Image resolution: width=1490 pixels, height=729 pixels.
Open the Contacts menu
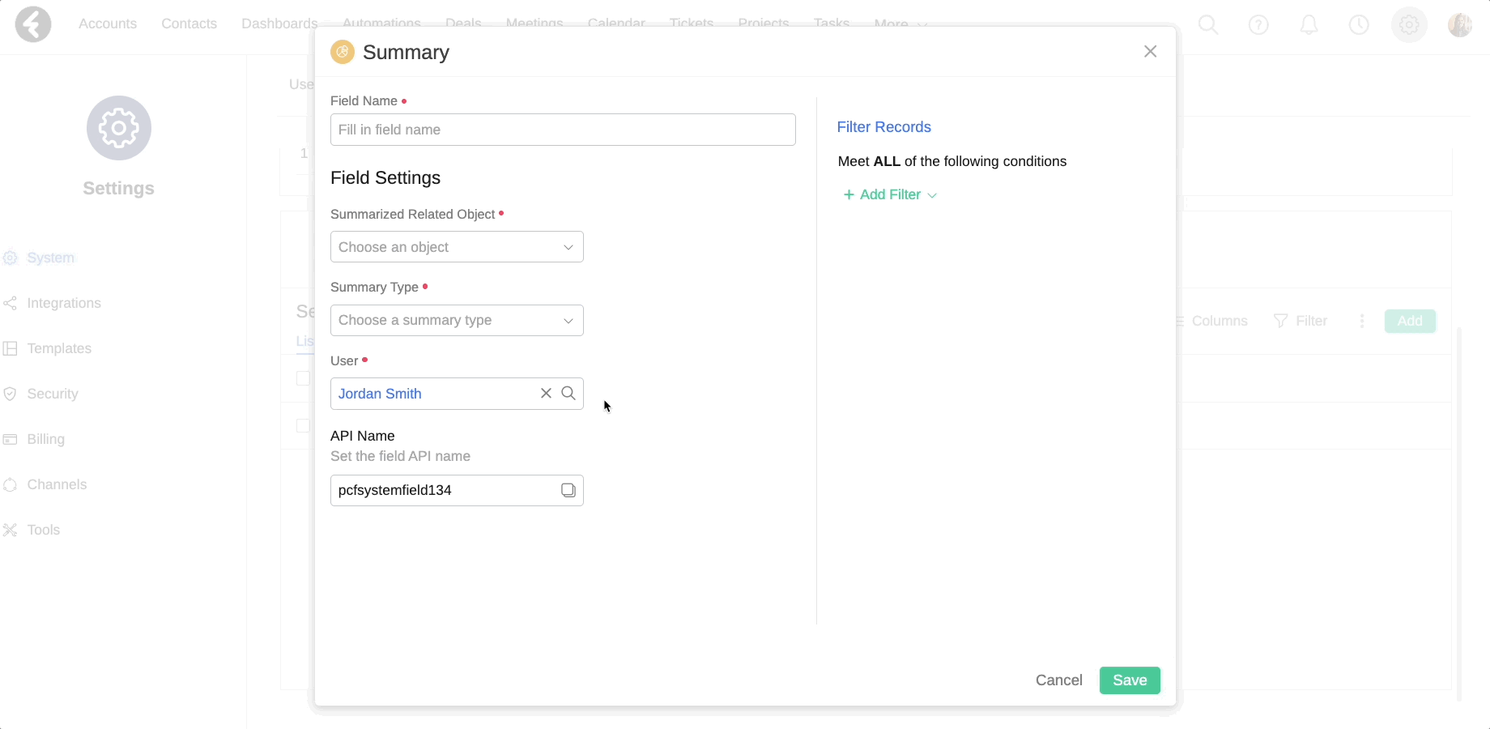pyautogui.click(x=189, y=23)
